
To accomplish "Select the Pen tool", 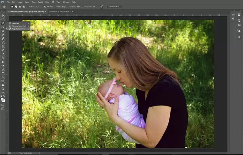I will point(3,70).
